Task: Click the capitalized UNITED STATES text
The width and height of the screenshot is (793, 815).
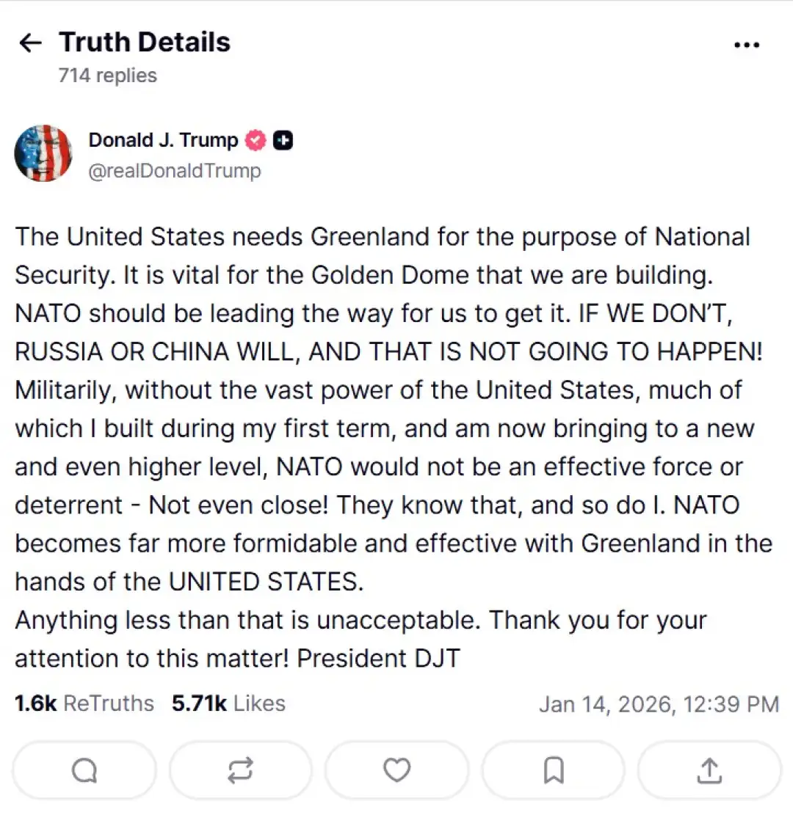Action: click(x=266, y=582)
